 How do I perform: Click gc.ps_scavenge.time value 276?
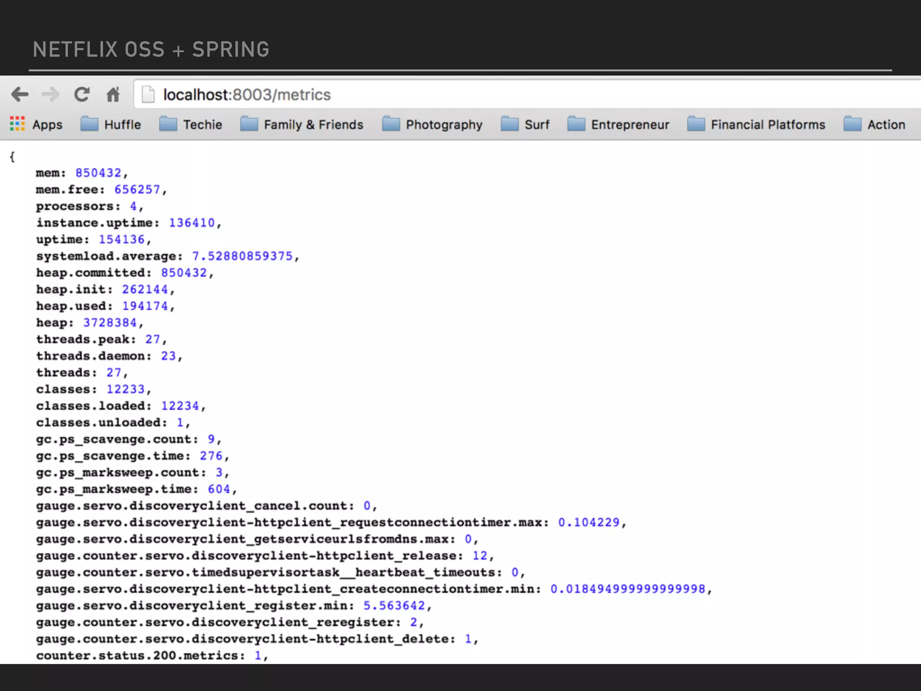[x=211, y=456]
